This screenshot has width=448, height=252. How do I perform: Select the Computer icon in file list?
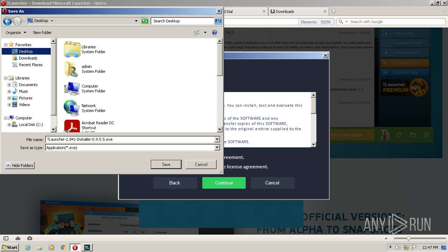[72, 89]
